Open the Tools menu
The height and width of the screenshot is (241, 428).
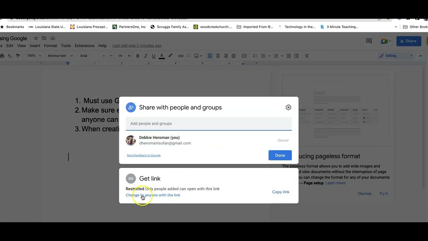[x=66, y=46]
